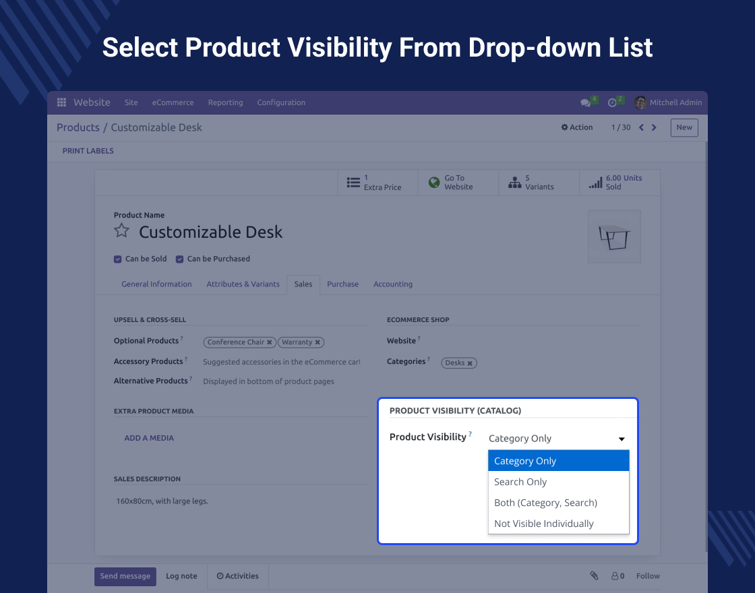755x593 pixels.
Task: Open the 5 Variants stat button
Action: pyautogui.click(x=539, y=183)
